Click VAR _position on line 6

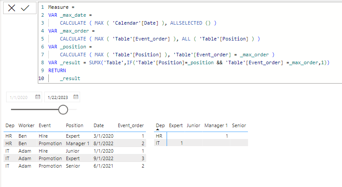point(67,47)
